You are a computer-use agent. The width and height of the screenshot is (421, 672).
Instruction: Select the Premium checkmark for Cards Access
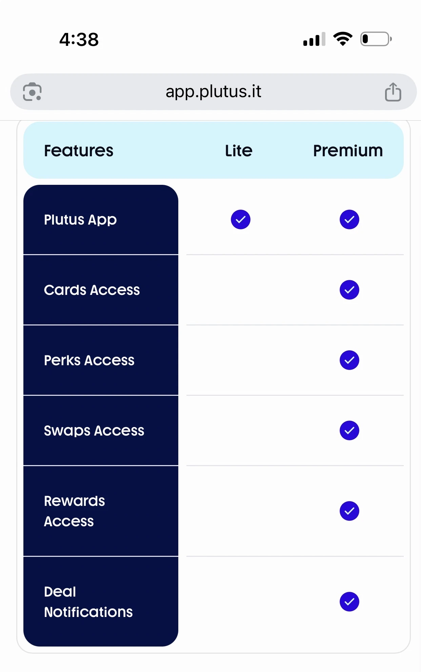pyautogui.click(x=349, y=290)
